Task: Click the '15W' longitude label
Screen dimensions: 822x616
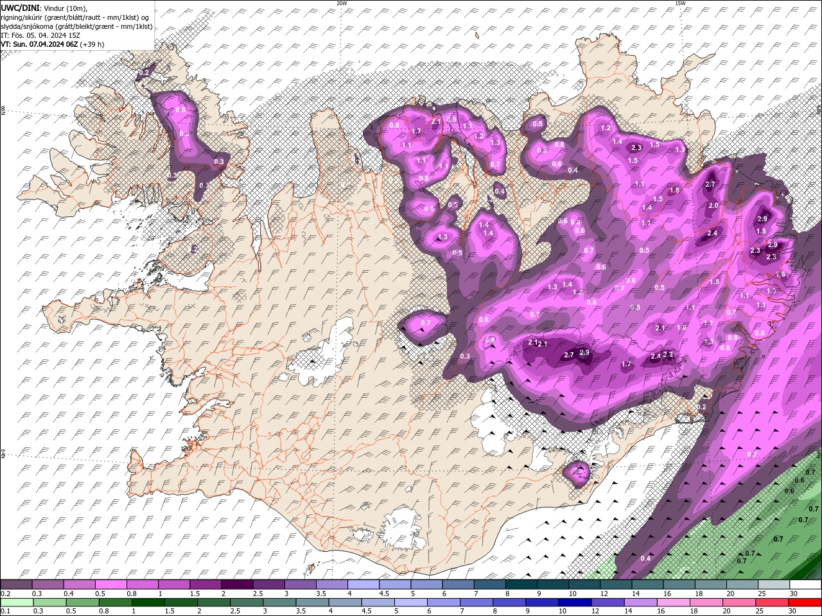Action: coord(680,3)
